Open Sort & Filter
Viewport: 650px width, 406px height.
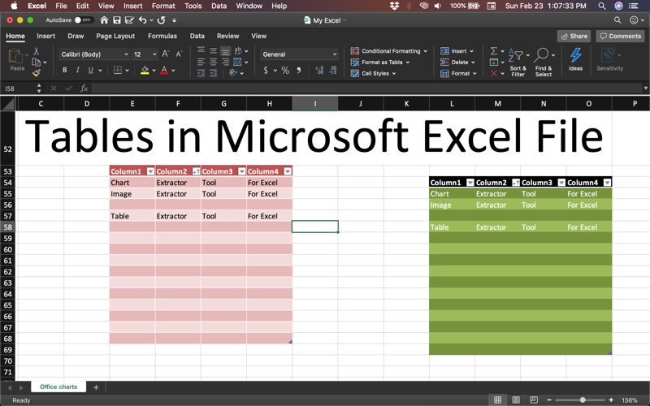click(x=518, y=63)
